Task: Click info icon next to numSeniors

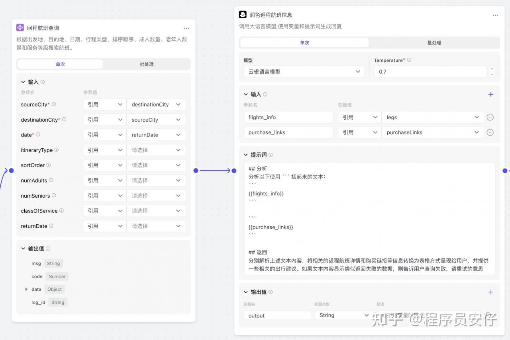Action: coord(54,195)
